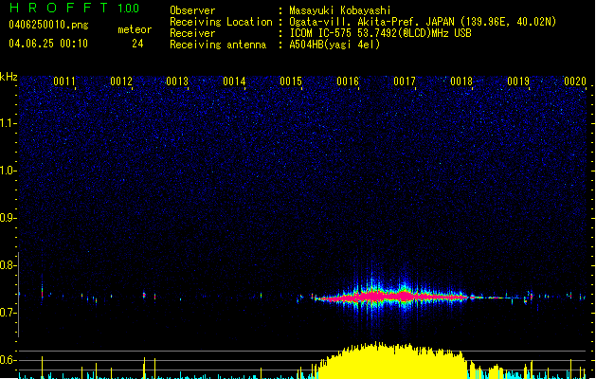
Task: Click the 0017 time marker
Action: click(x=405, y=82)
